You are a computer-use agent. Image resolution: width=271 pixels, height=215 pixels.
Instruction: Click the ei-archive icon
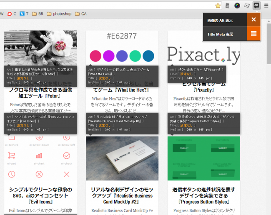point(12,137)
